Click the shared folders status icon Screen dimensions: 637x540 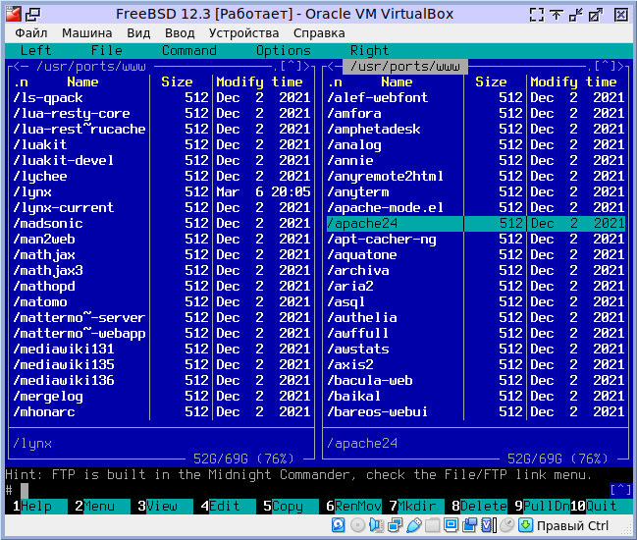point(432,525)
